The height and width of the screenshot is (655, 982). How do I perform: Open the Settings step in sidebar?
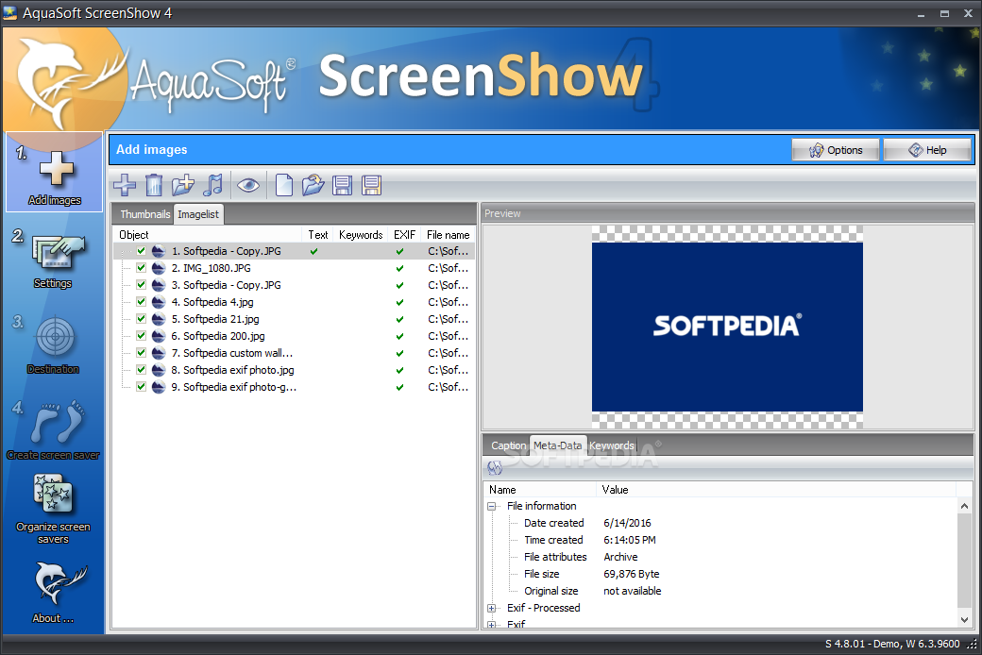pyautogui.click(x=55, y=260)
